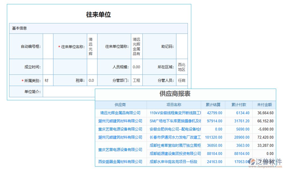The height and width of the screenshot is (171, 285).
Task: Select supplier 清远光辉金属品有限公司
Action: [x=120, y=113]
